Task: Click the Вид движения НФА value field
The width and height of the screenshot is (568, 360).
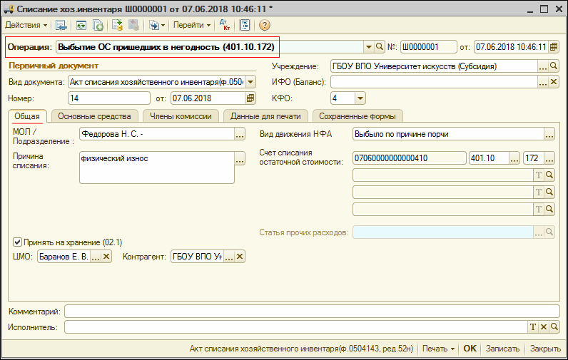Action: point(448,134)
